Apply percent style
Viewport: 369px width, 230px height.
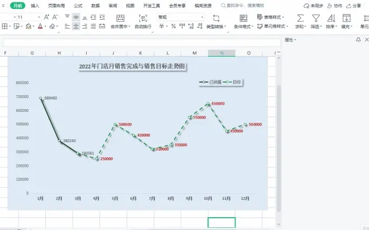coord(173,26)
